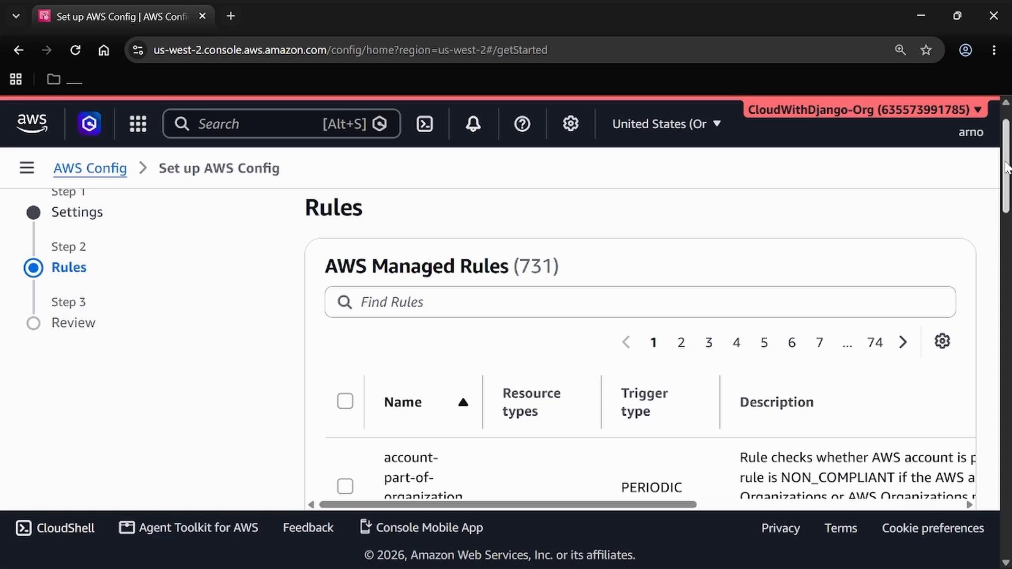Open the AWS services grid menu
The image size is (1012, 569).
click(x=138, y=124)
